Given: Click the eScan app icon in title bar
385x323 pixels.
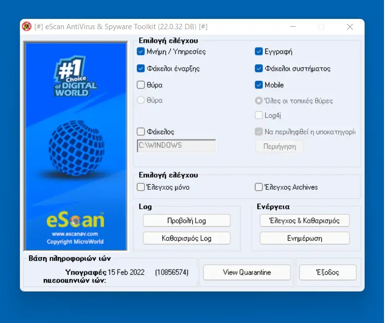Looking at the screenshot, I should (26, 26).
